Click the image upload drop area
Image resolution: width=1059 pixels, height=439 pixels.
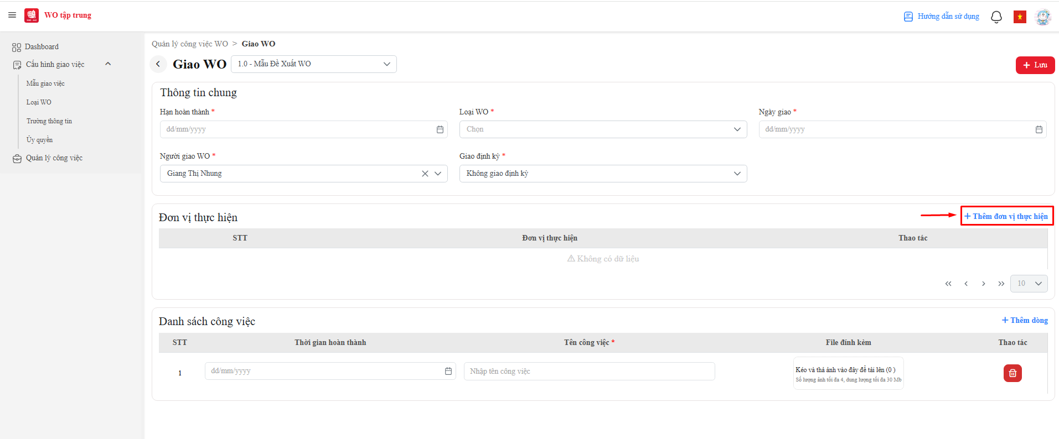pyautogui.click(x=849, y=373)
